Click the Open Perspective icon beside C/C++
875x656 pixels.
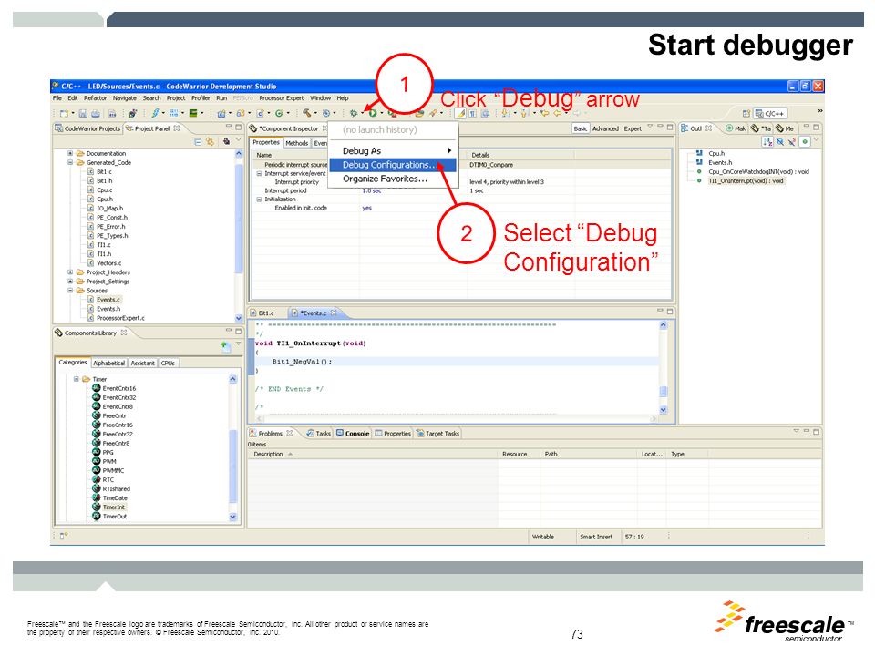(x=746, y=113)
